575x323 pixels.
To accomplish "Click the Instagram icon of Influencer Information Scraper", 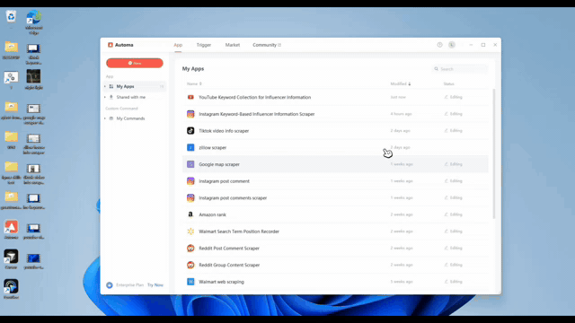I will coord(190,114).
